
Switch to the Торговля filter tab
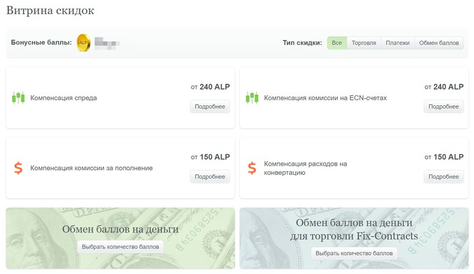[x=364, y=43]
